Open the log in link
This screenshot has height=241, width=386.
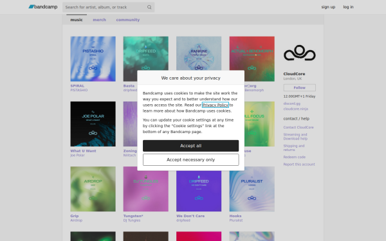point(348,7)
